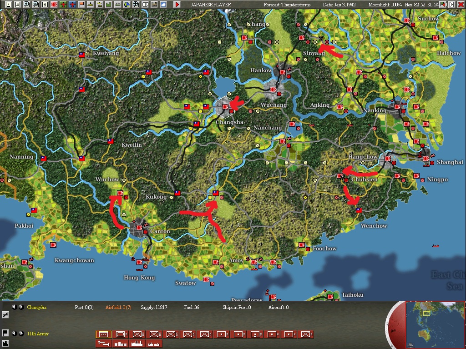Select the Nanking base flag on map
The width and height of the screenshot is (466, 349).
tap(397, 106)
